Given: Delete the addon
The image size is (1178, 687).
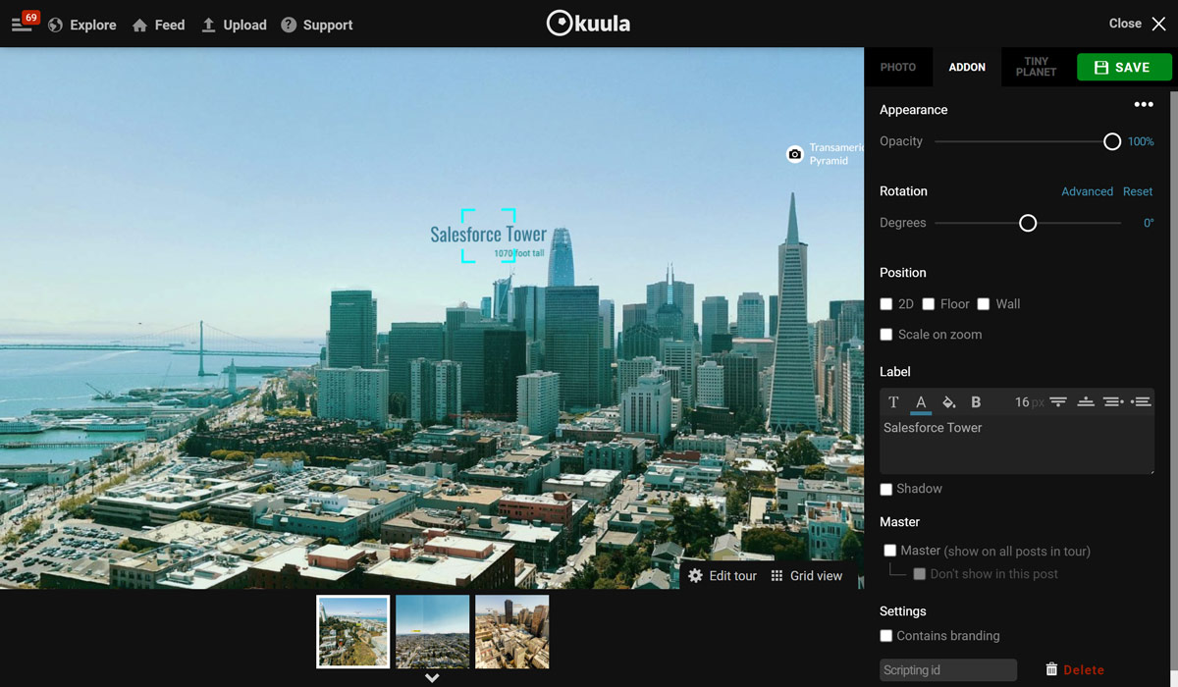Looking at the screenshot, I should 1075,669.
